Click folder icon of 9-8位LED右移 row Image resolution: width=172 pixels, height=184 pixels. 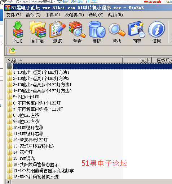pos(9,121)
